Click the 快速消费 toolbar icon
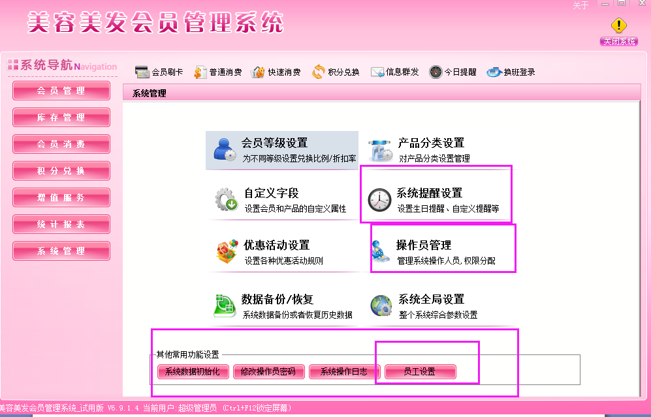The height and width of the screenshot is (417, 651). click(x=258, y=72)
